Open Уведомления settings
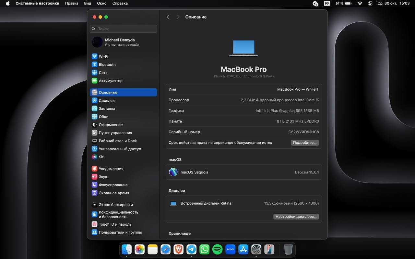The width and height of the screenshot is (415, 259). 123,169
